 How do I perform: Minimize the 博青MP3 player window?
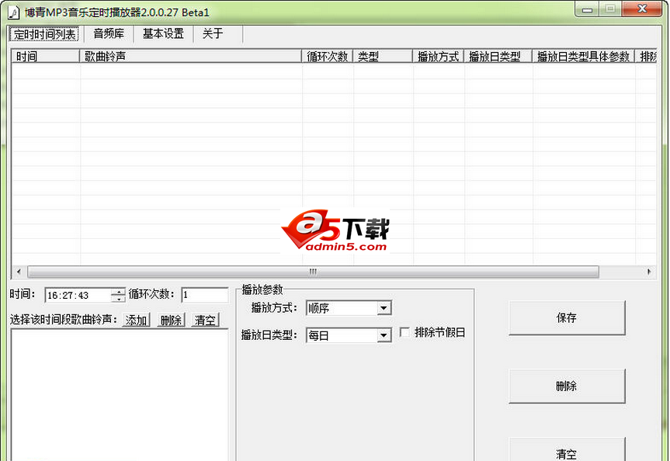pos(588,9)
